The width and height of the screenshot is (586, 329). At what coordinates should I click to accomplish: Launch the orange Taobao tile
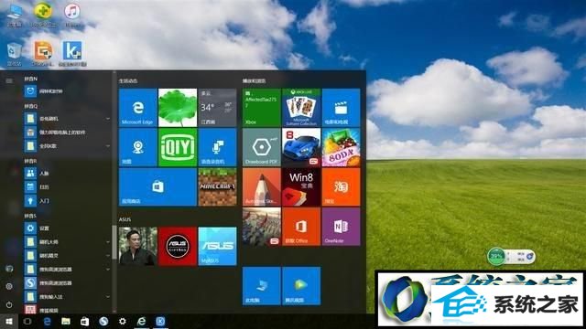click(x=342, y=186)
